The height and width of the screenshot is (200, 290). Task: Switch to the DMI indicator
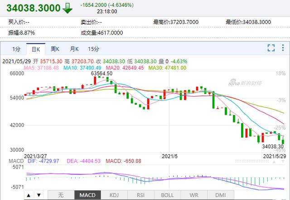click(221, 195)
